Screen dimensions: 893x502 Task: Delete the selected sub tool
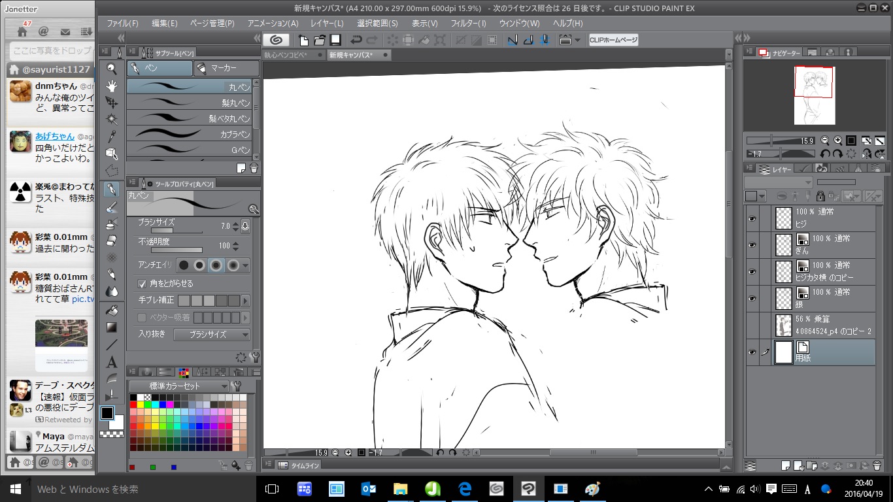click(x=254, y=168)
